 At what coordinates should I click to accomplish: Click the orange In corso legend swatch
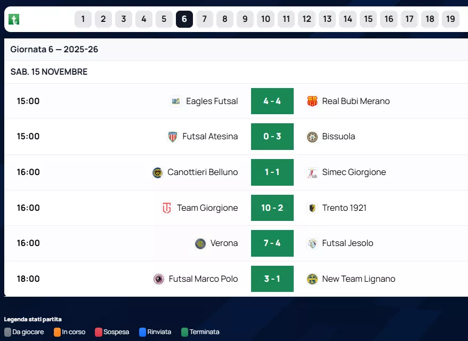tap(57, 332)
